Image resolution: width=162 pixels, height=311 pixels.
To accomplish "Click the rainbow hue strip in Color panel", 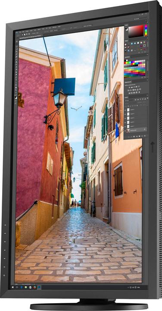I will tap(146, 30).
